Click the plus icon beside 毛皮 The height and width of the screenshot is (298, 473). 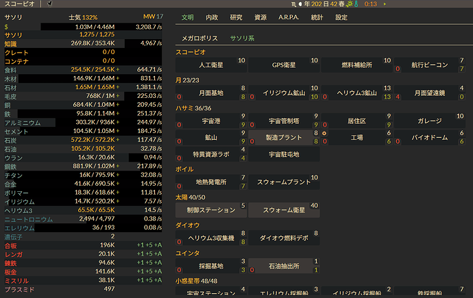tap(117, 97)
